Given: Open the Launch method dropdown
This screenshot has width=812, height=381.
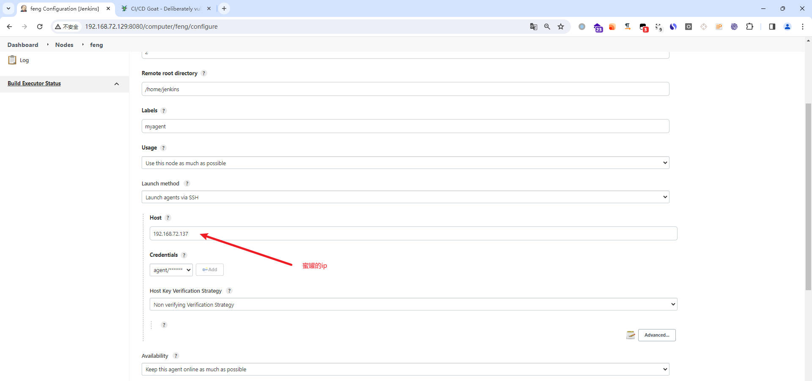Looking at the screenshot, I should [x=405, y=197].
